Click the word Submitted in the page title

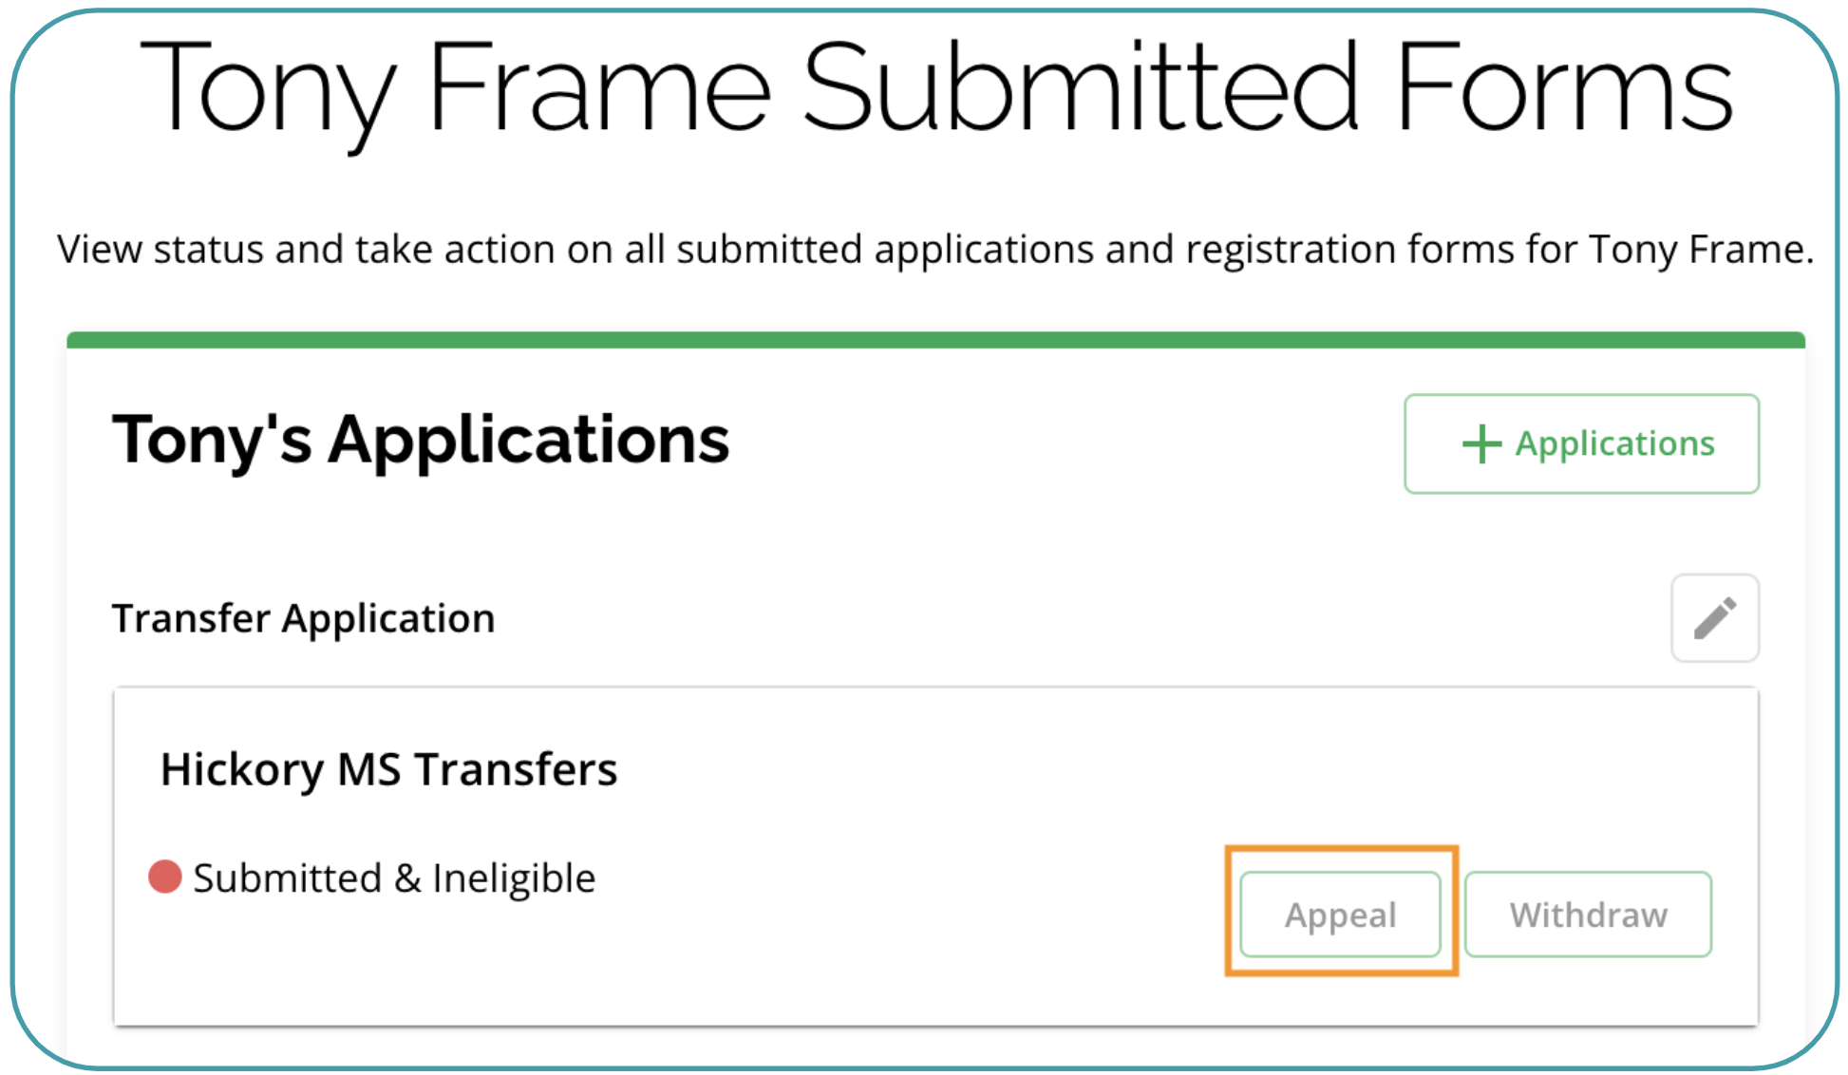point(1081,87)
